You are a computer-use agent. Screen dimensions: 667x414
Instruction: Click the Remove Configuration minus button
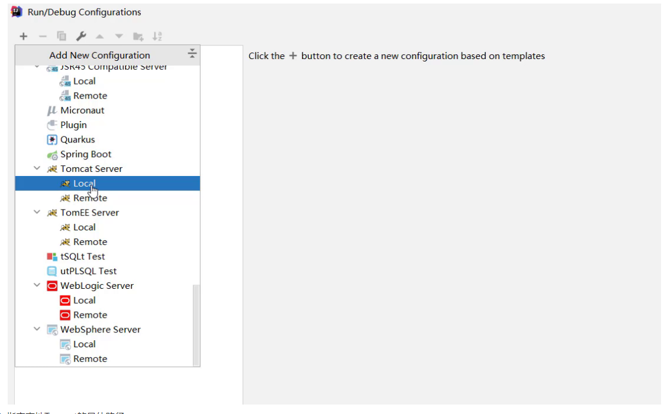43,37
